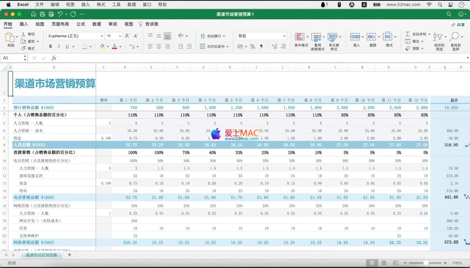Open the font size 11 dropdown
Image resolution: width=470 pixels, height=268 pixels.
click(120, 36)
